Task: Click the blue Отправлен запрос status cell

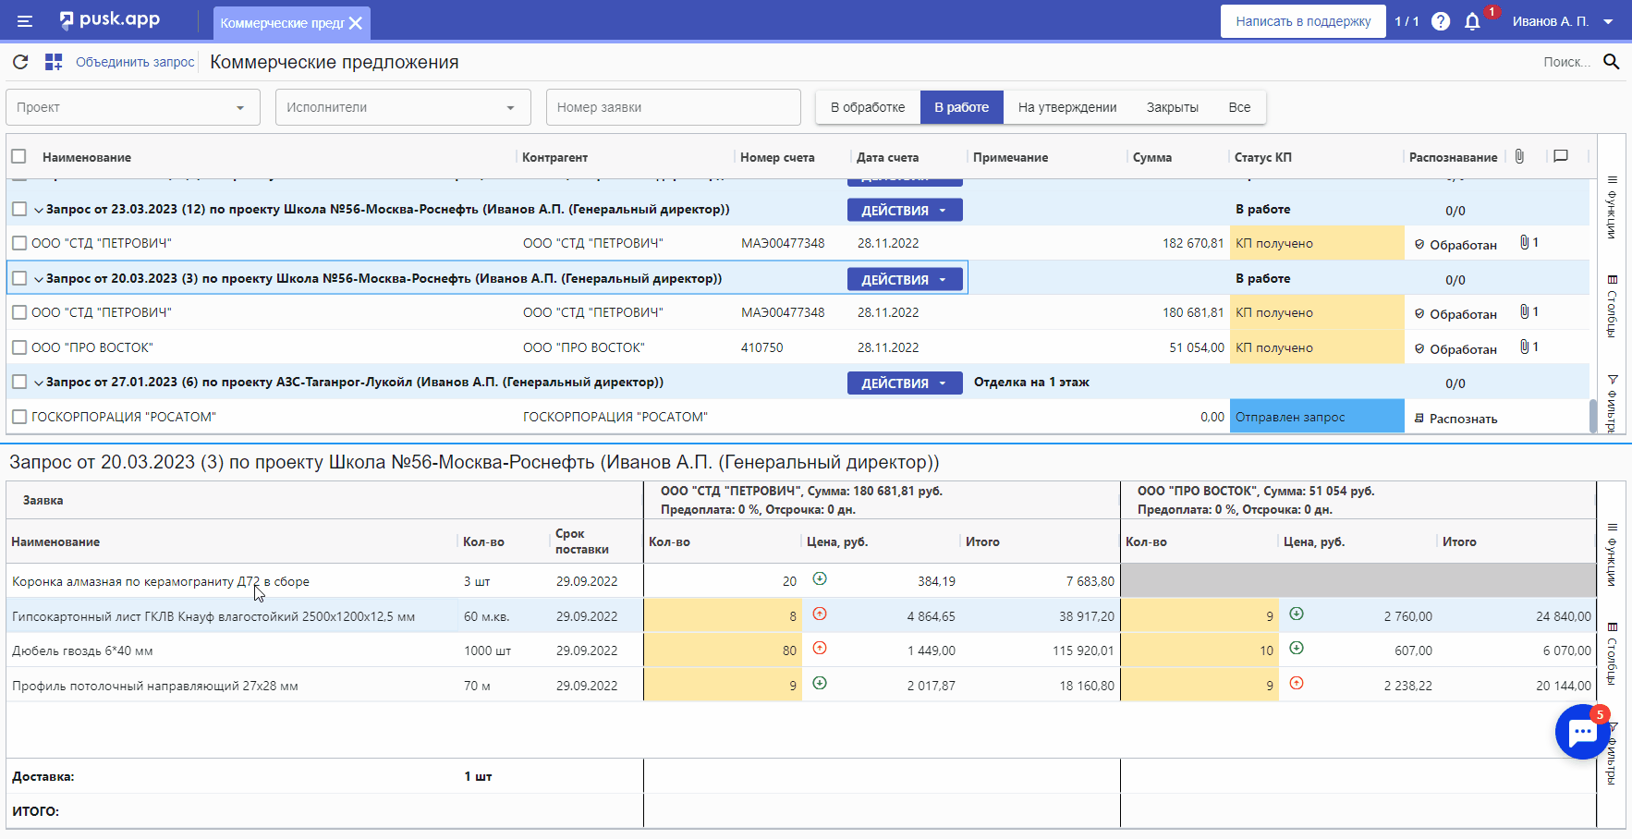Action: coord(1317,417)
